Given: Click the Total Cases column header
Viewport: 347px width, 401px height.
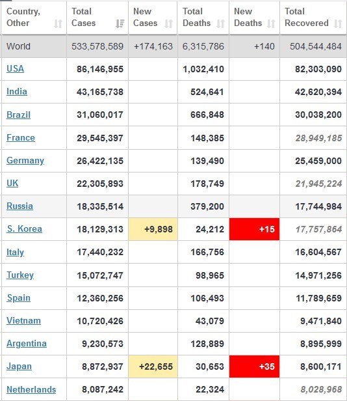Looking at the screenshot, I should [97, 18].
